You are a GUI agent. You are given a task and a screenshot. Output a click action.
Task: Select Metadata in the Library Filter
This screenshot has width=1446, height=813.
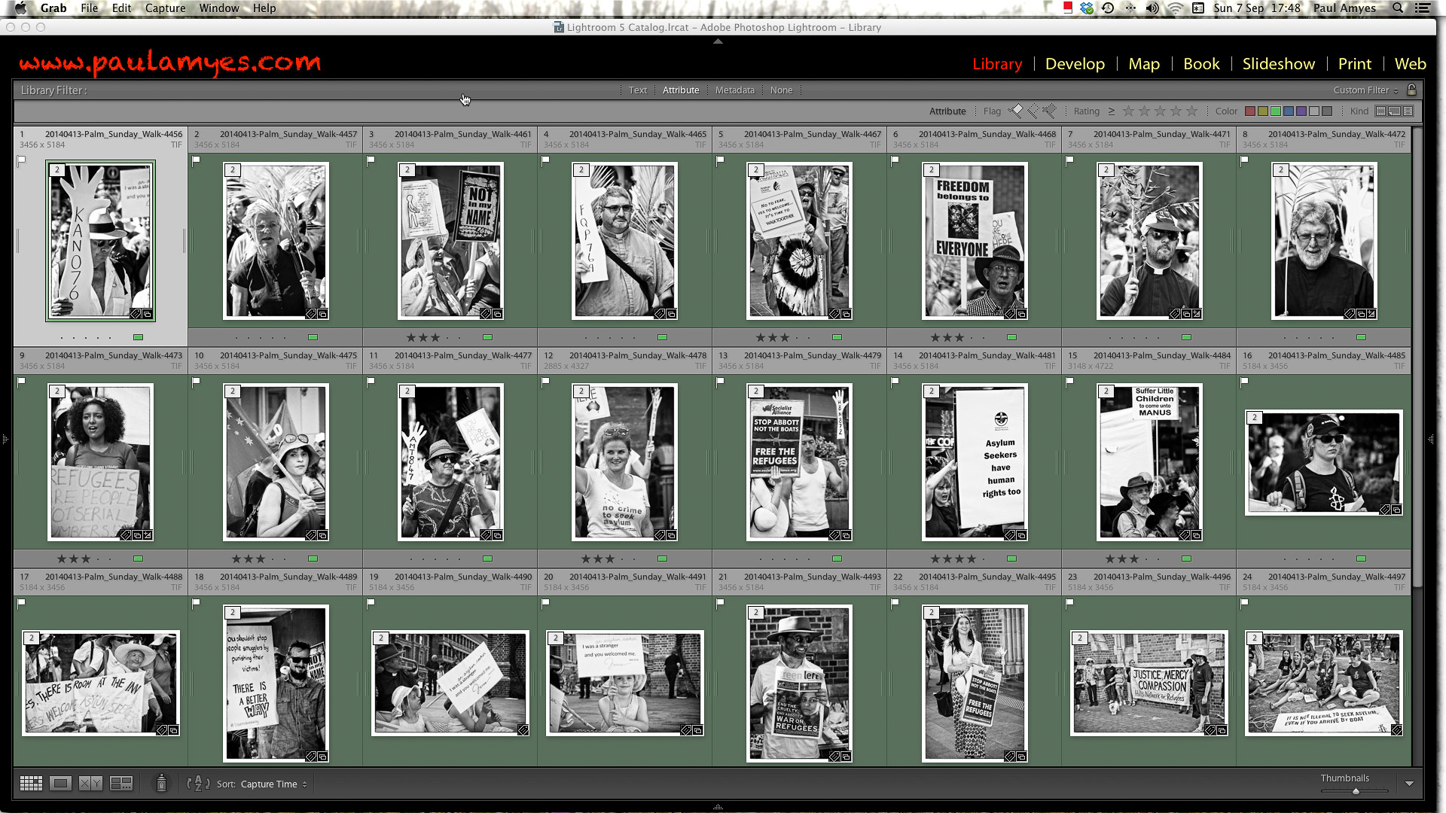(734, 90)
